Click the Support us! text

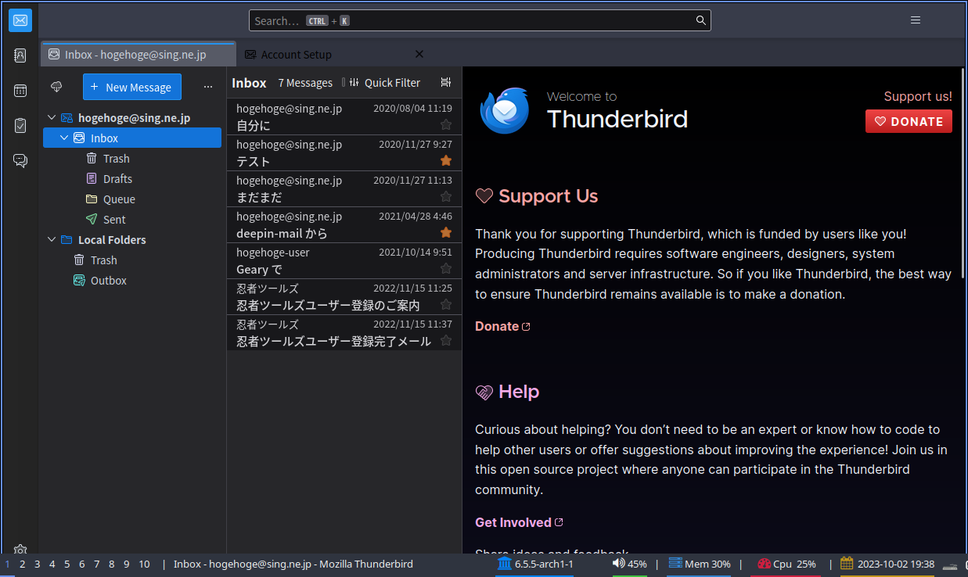[918, 96]
